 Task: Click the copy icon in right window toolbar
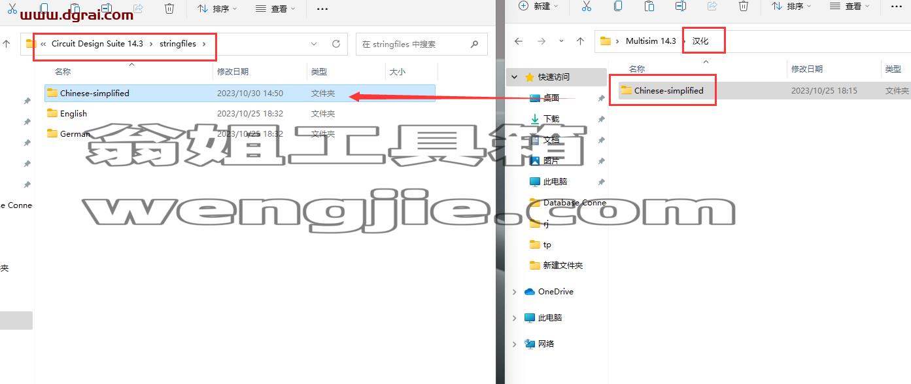(617, 6)
